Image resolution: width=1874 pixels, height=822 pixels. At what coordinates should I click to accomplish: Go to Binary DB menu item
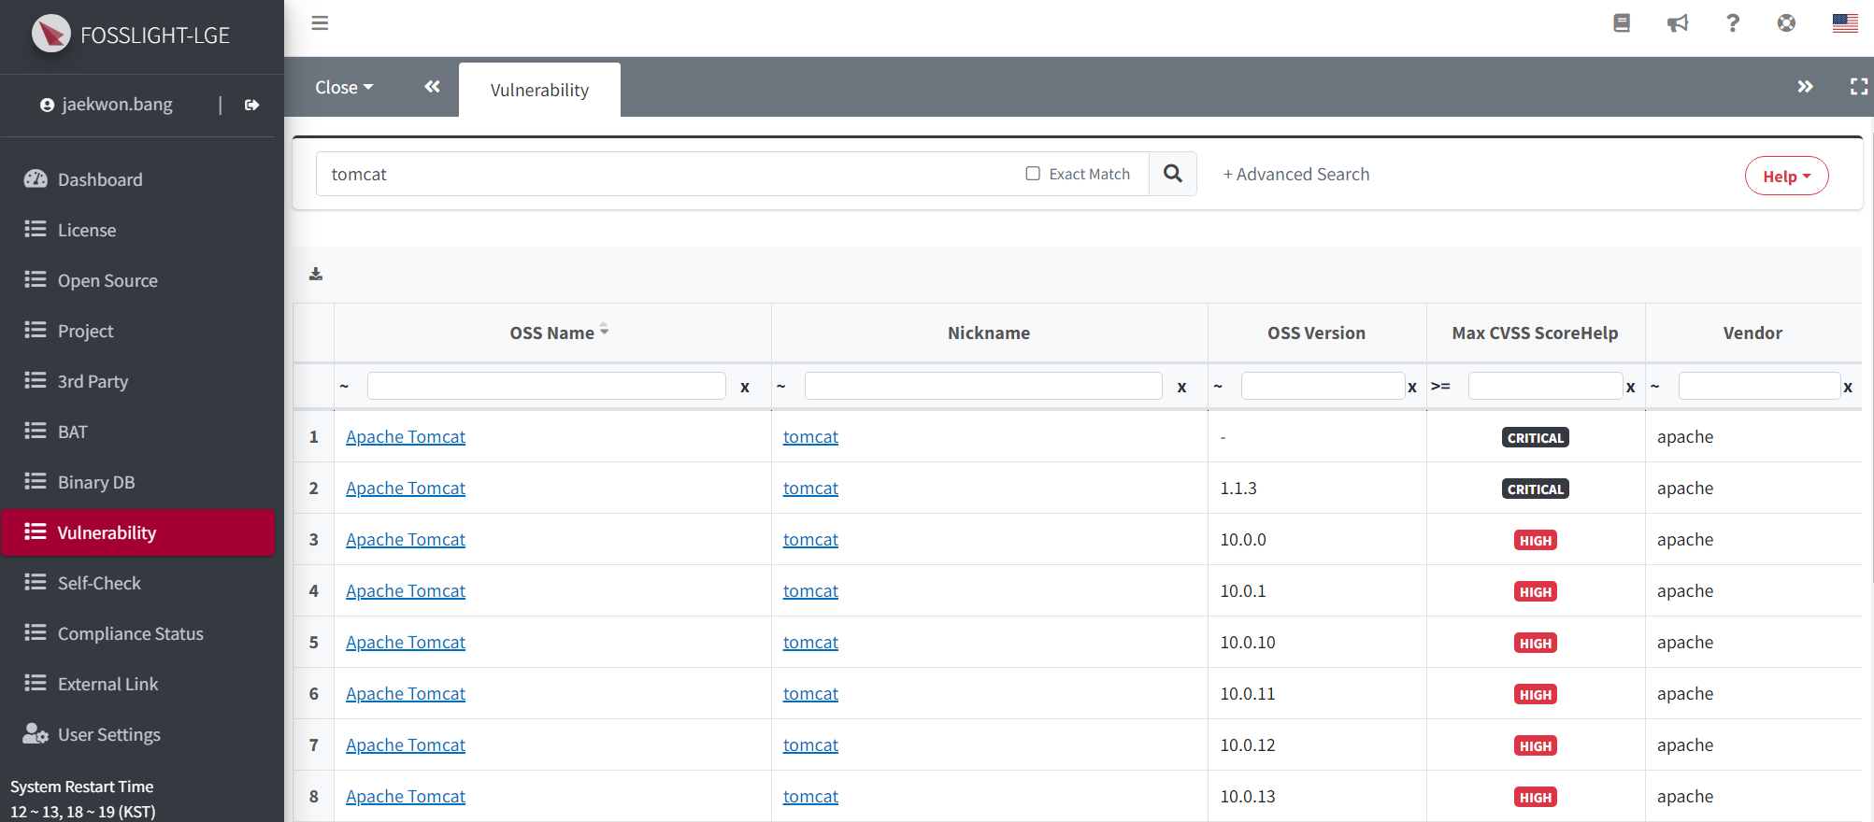pos(138,482)
